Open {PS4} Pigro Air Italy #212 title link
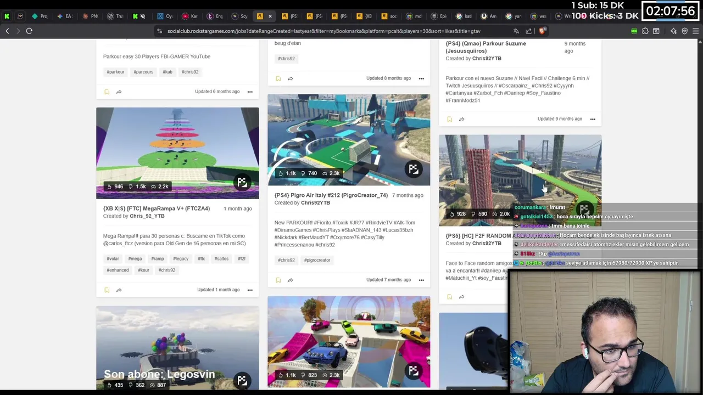This screenshot has height=395, width=703. click(x=331, y=195)
